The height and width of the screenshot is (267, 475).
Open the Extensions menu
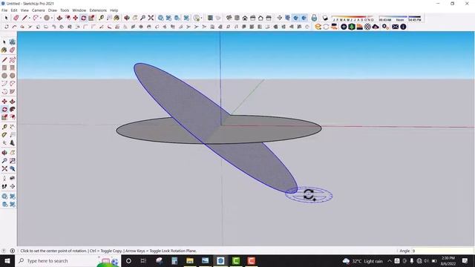(98, 10)
